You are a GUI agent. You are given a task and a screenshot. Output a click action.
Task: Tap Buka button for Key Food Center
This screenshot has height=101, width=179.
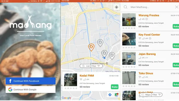[x=176, y=46]
